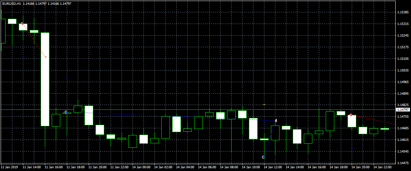The width and height of the screenshot is (411, 171).
Task: Click the 1.14475 price scale label
Action: tap(403, 163)
